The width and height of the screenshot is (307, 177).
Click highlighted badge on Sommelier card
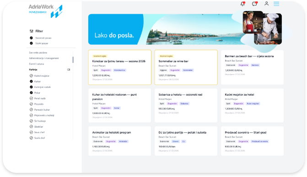pos(166,56)
